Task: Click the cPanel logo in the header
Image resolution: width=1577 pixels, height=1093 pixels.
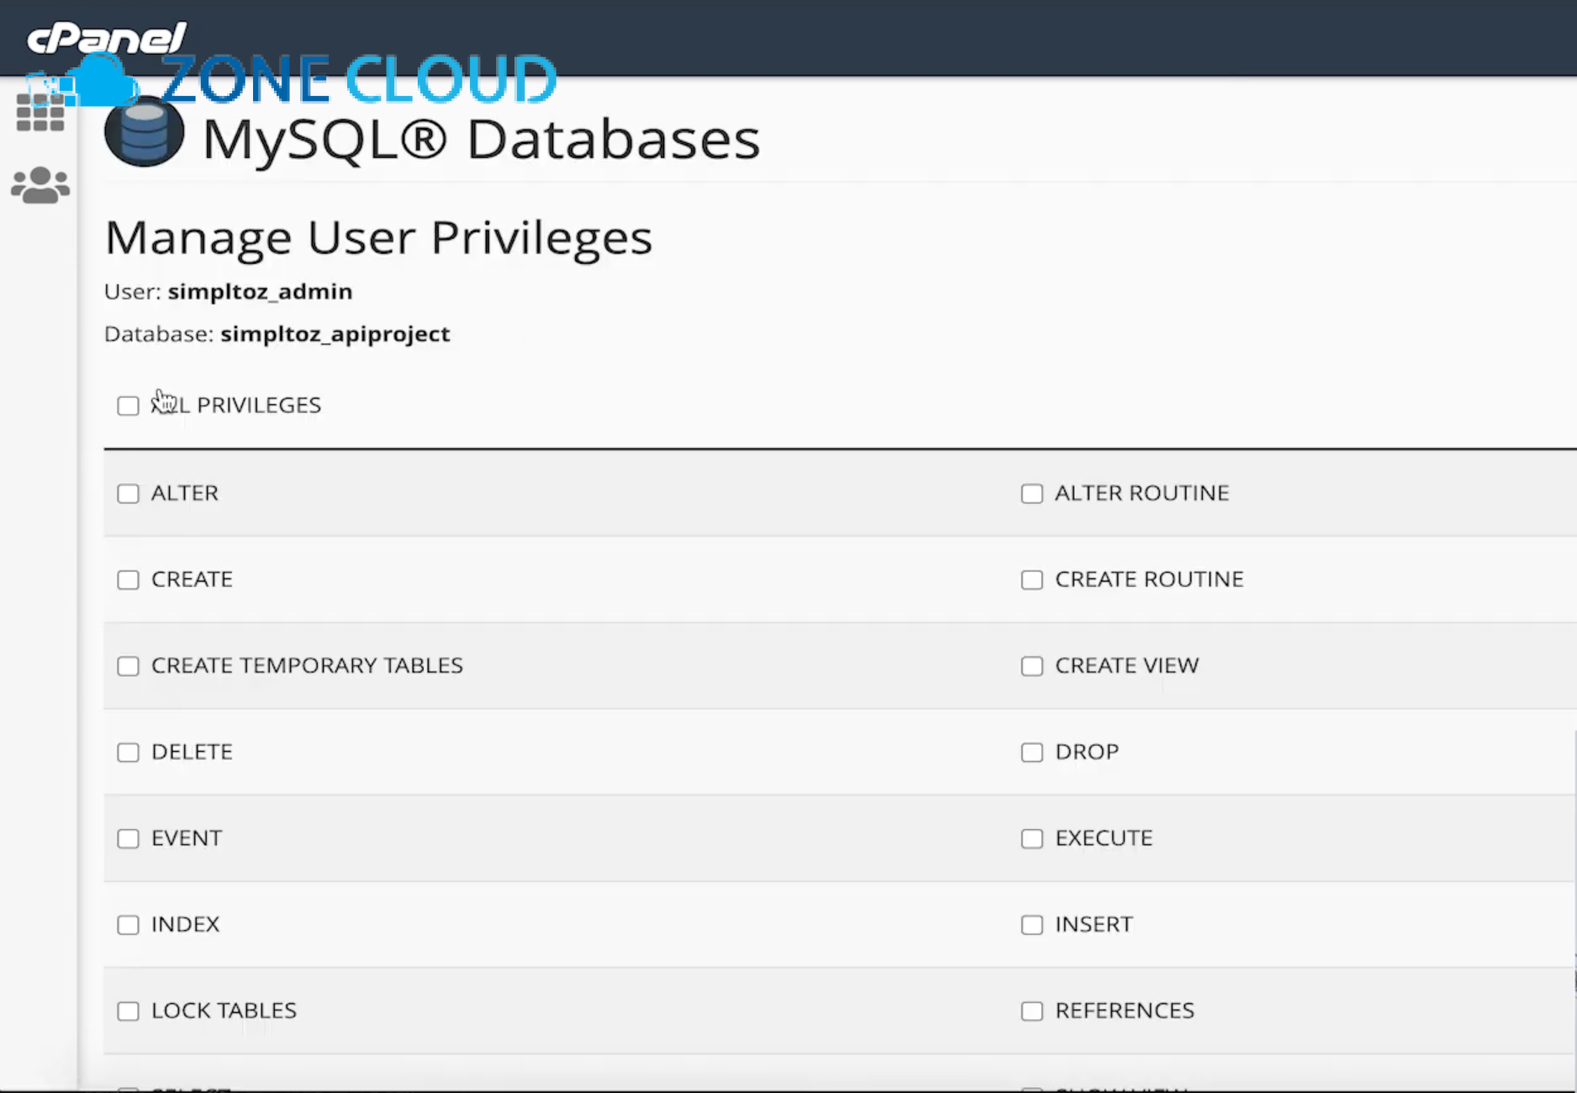Action: pos(107,37)
